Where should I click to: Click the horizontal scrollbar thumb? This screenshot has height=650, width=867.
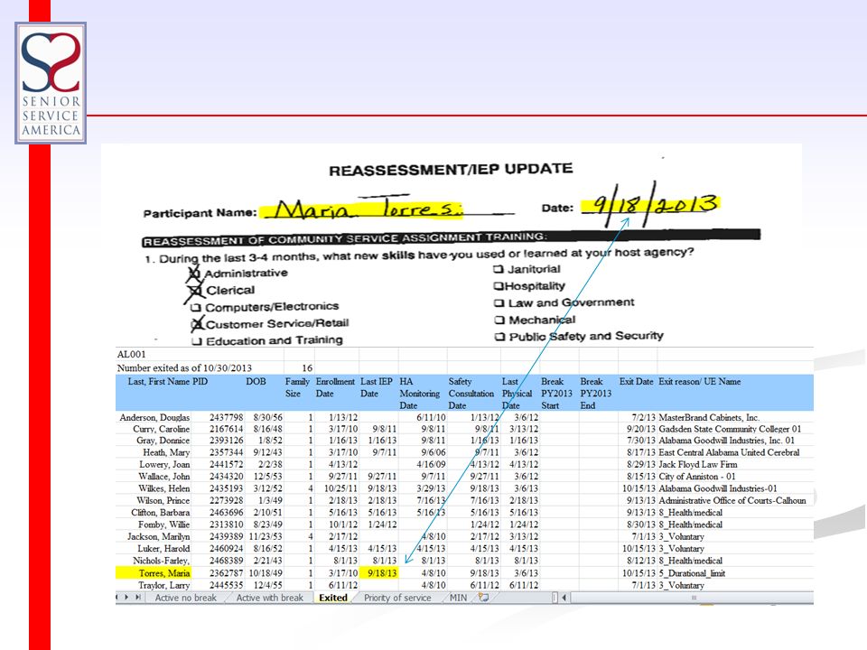(694, 598)
